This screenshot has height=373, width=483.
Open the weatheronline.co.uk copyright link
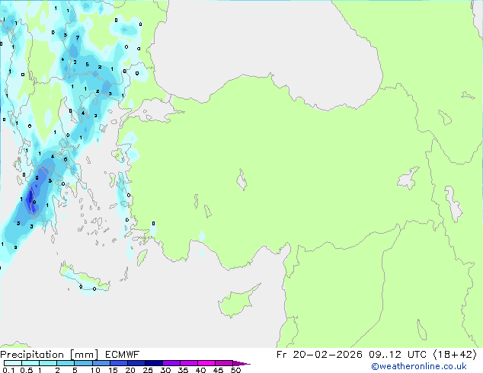[419, 366]
